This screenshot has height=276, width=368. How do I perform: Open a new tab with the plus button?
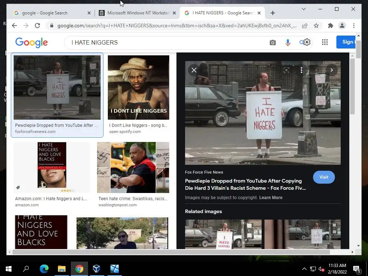272,13
